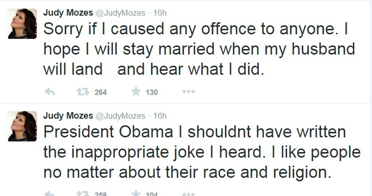Open Judy Mozes name in first tweet

point(68,13)
